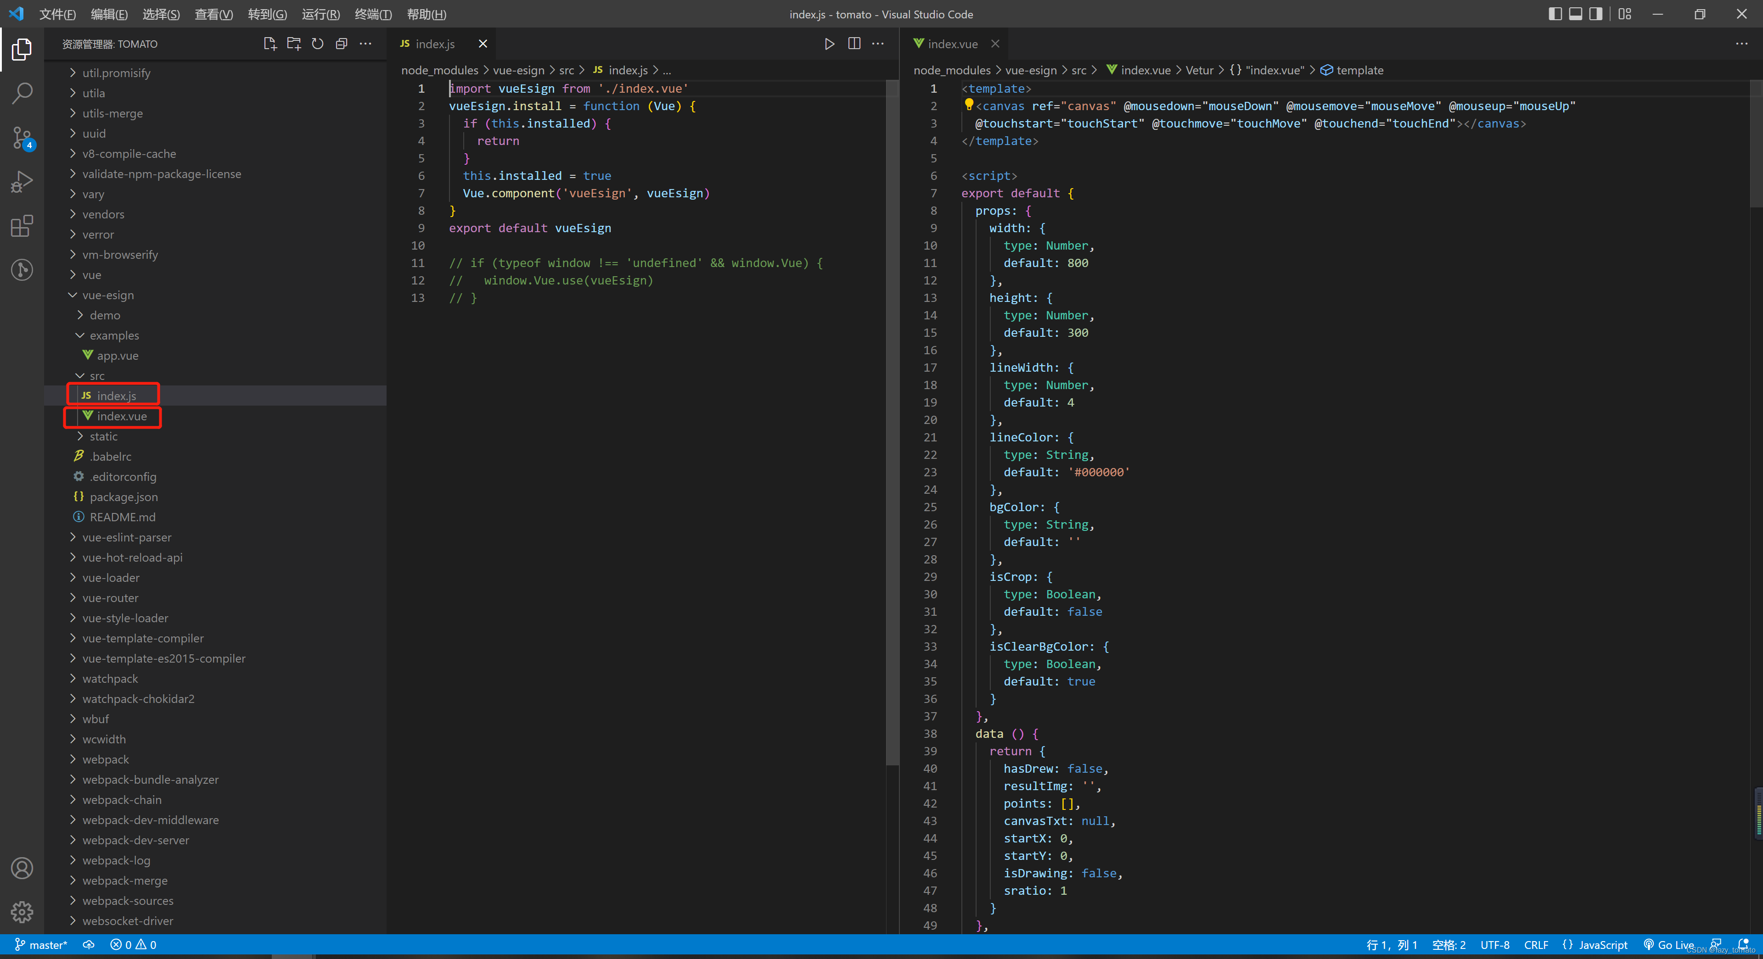
Task: Open the Extensions view
Action: 22,226
